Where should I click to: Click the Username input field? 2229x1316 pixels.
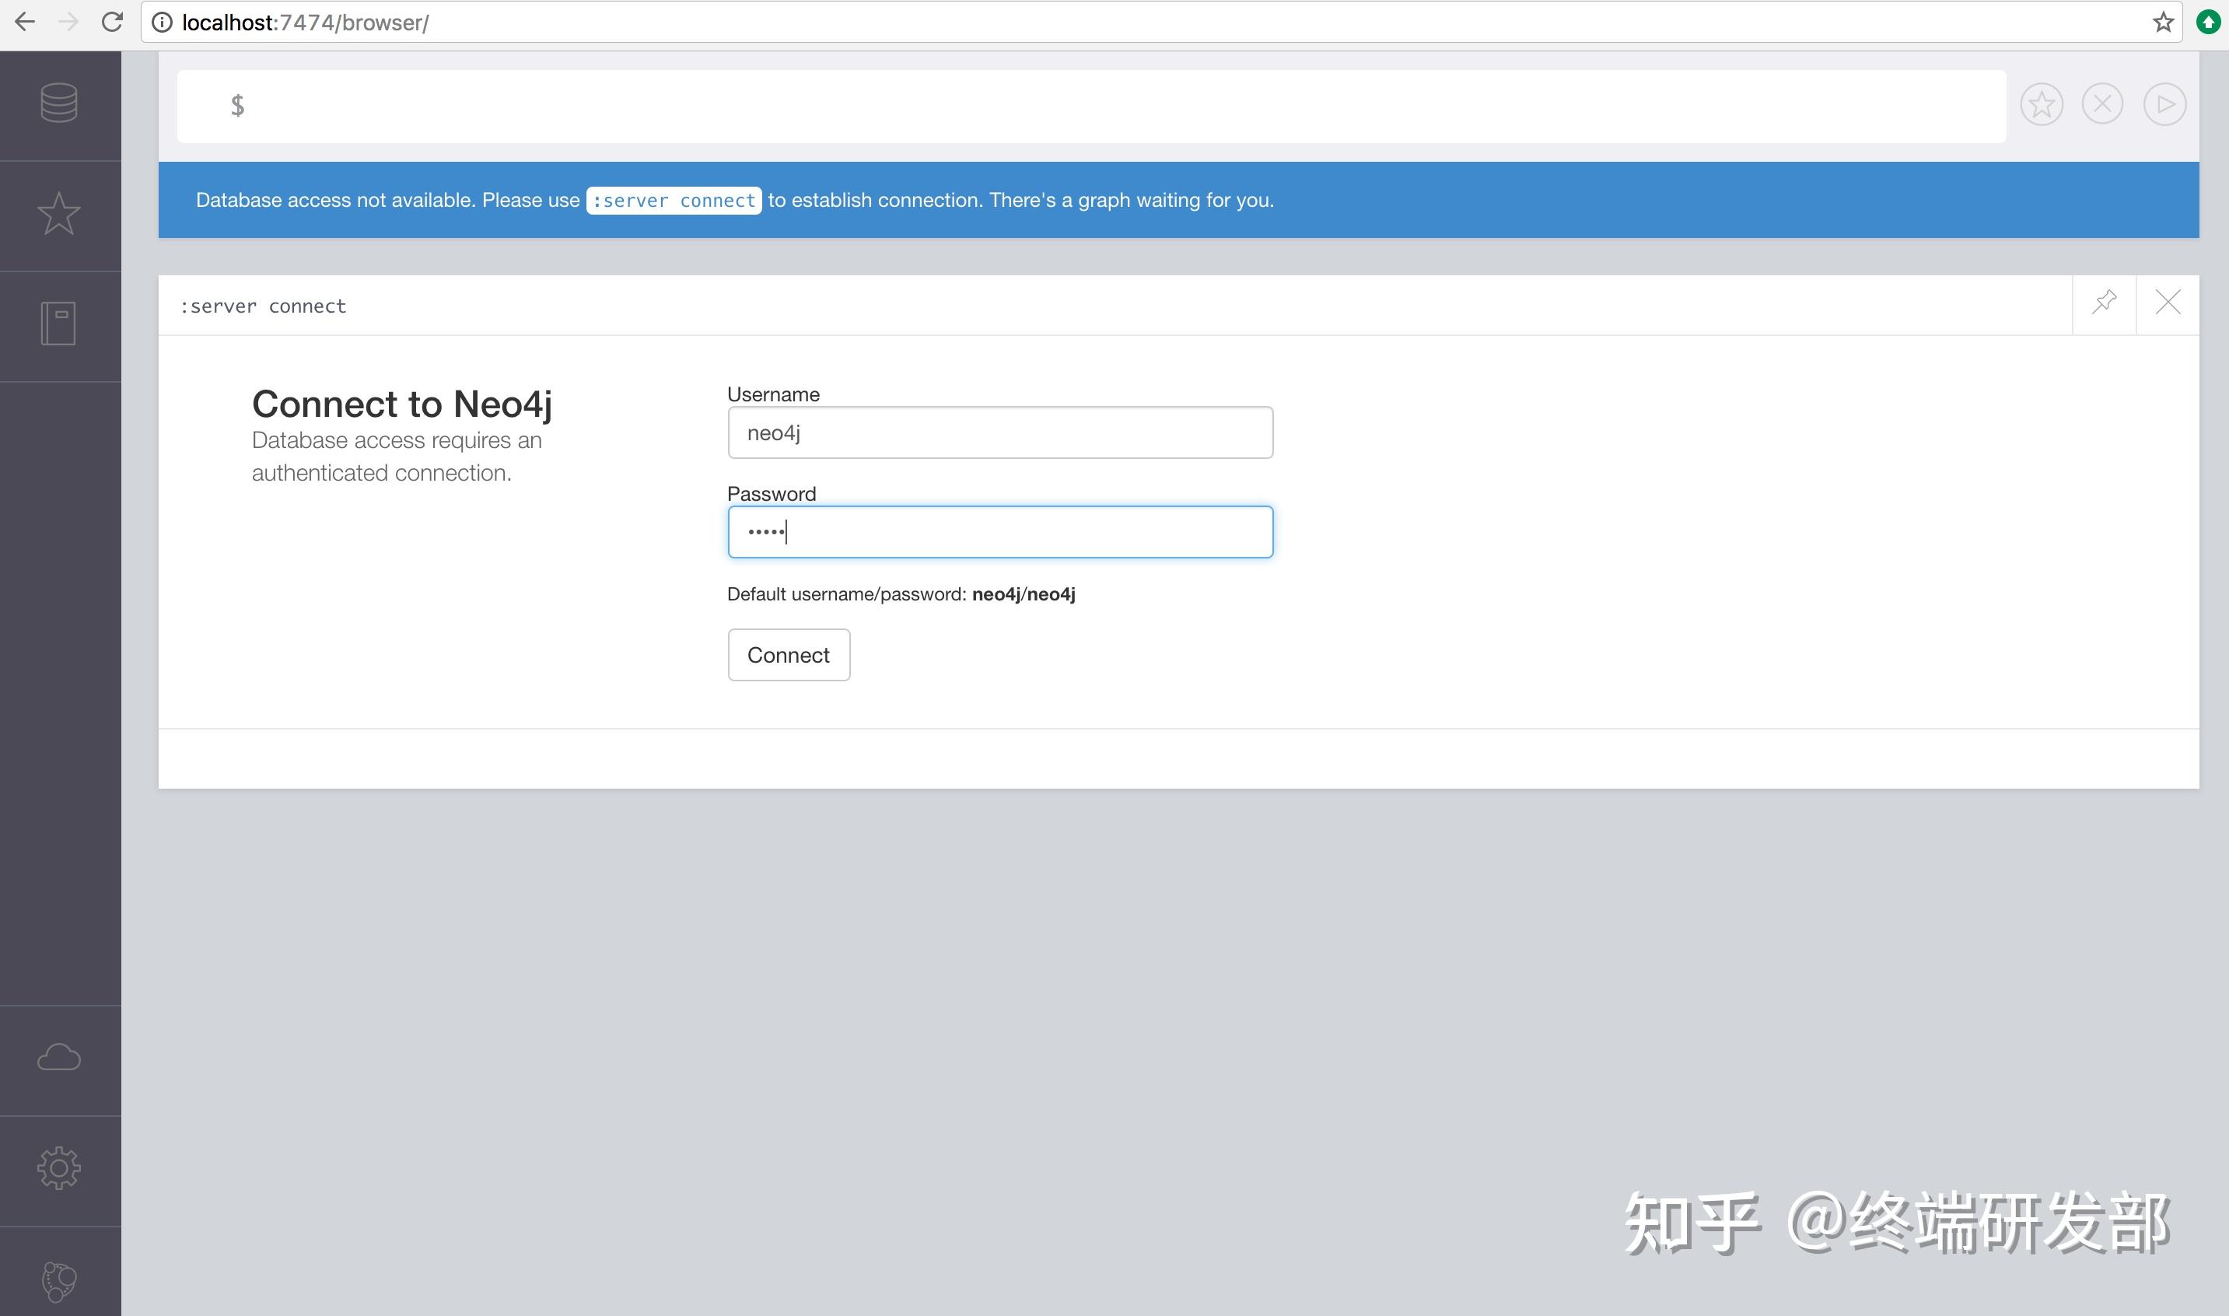999,432
